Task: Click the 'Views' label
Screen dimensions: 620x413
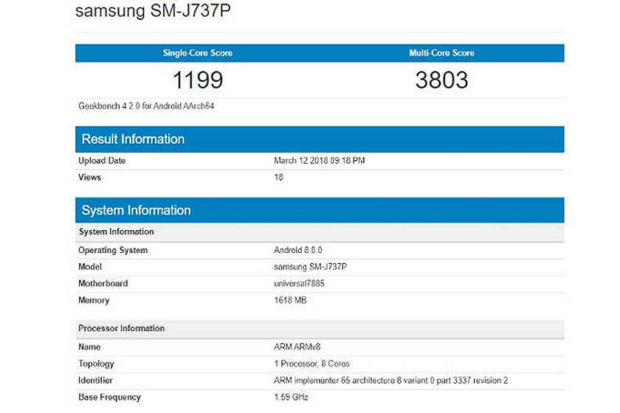Action: [x=89, y=177]
